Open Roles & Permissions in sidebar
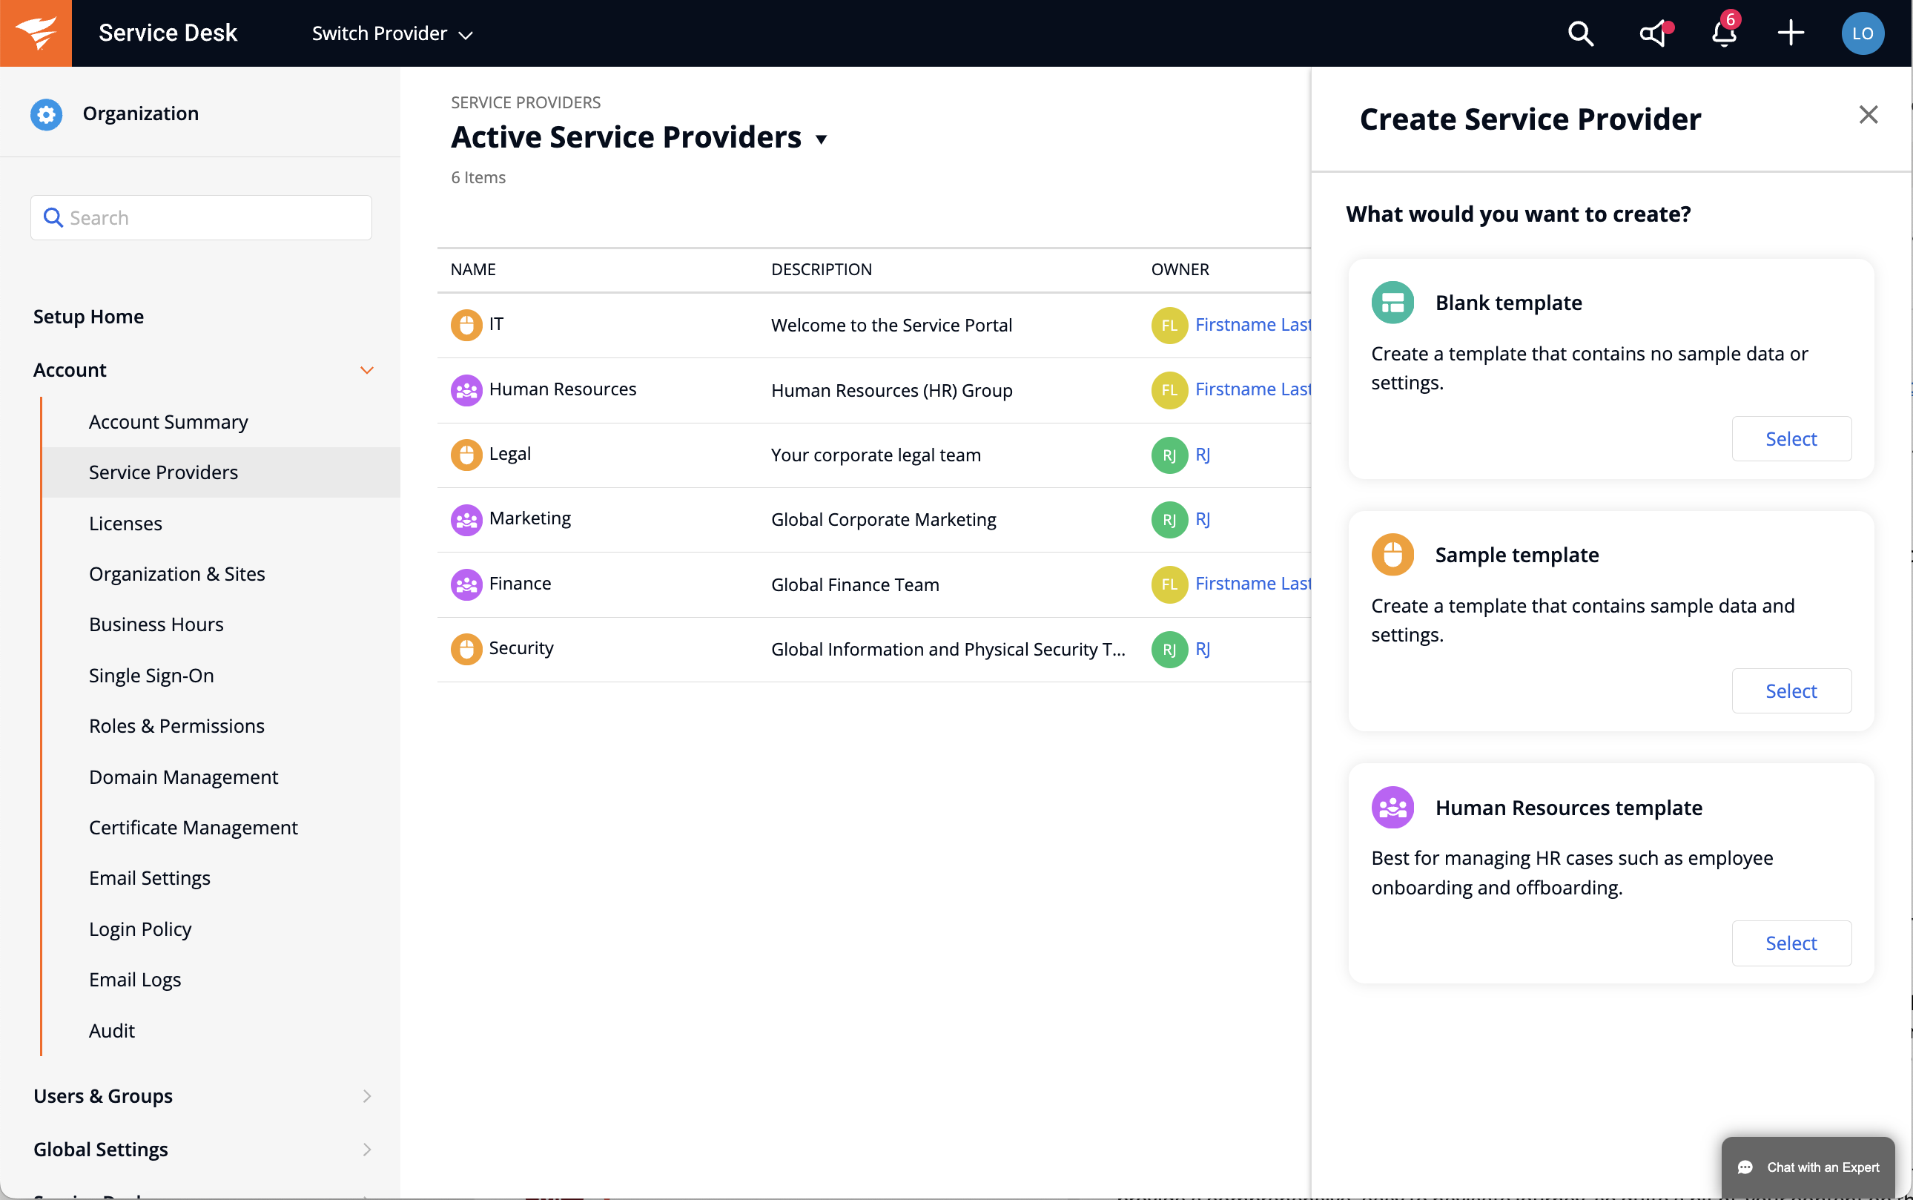1913x1200 pixels. click(x=176, y=725)
